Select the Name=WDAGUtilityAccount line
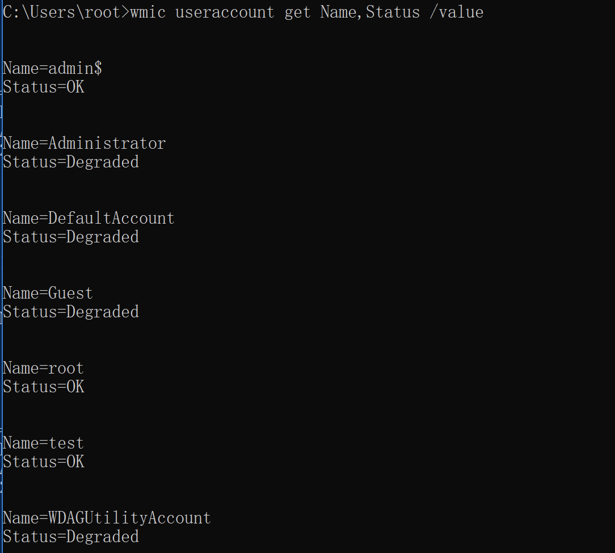 click(x=107, y=518)
